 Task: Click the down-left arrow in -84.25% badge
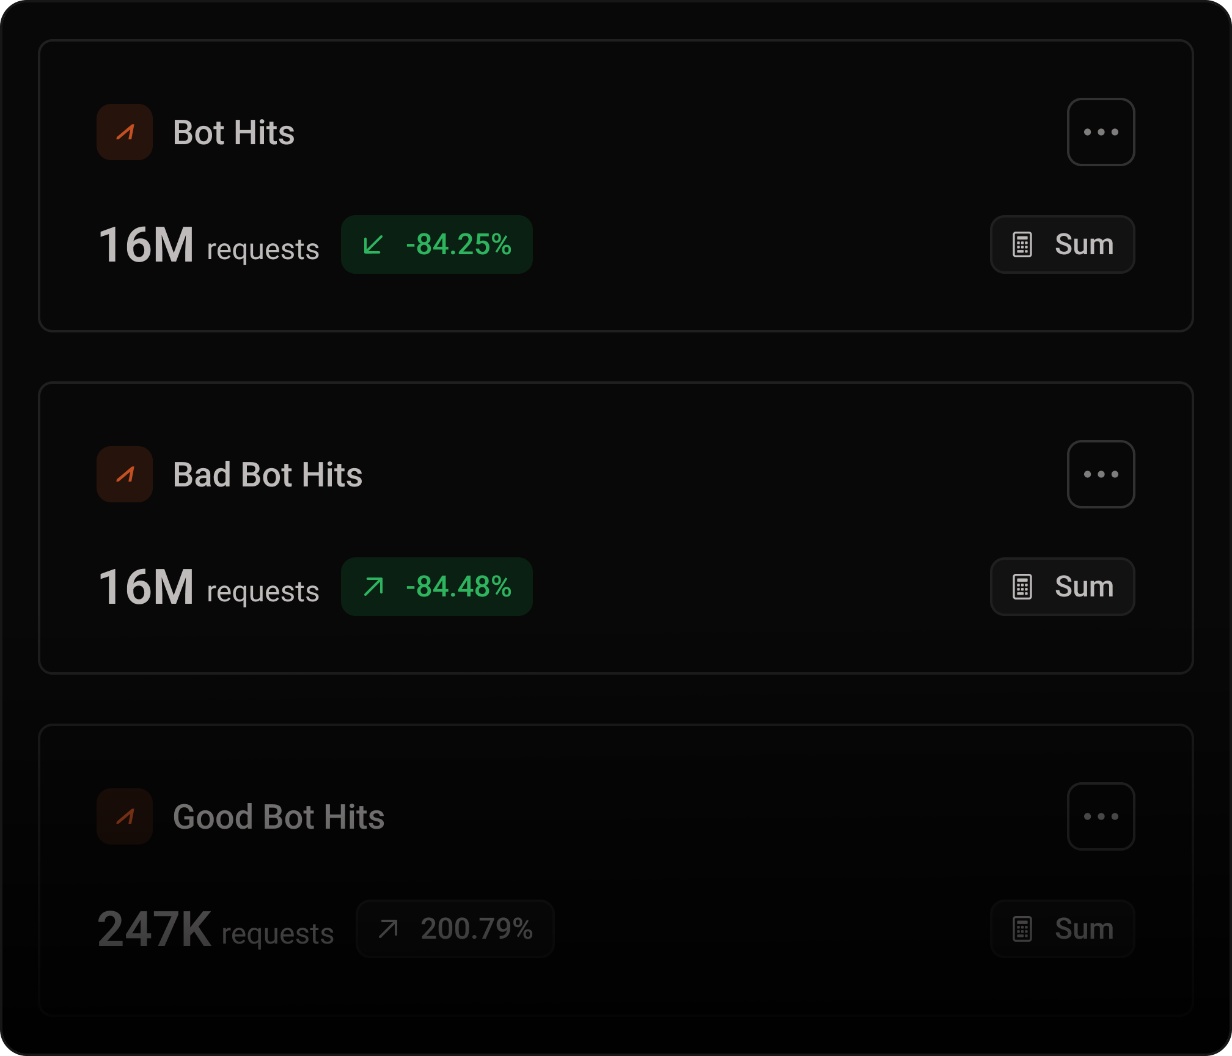click(373, 244)
